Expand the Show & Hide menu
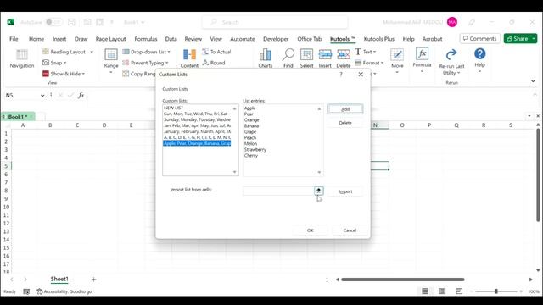 pos(83,74)
